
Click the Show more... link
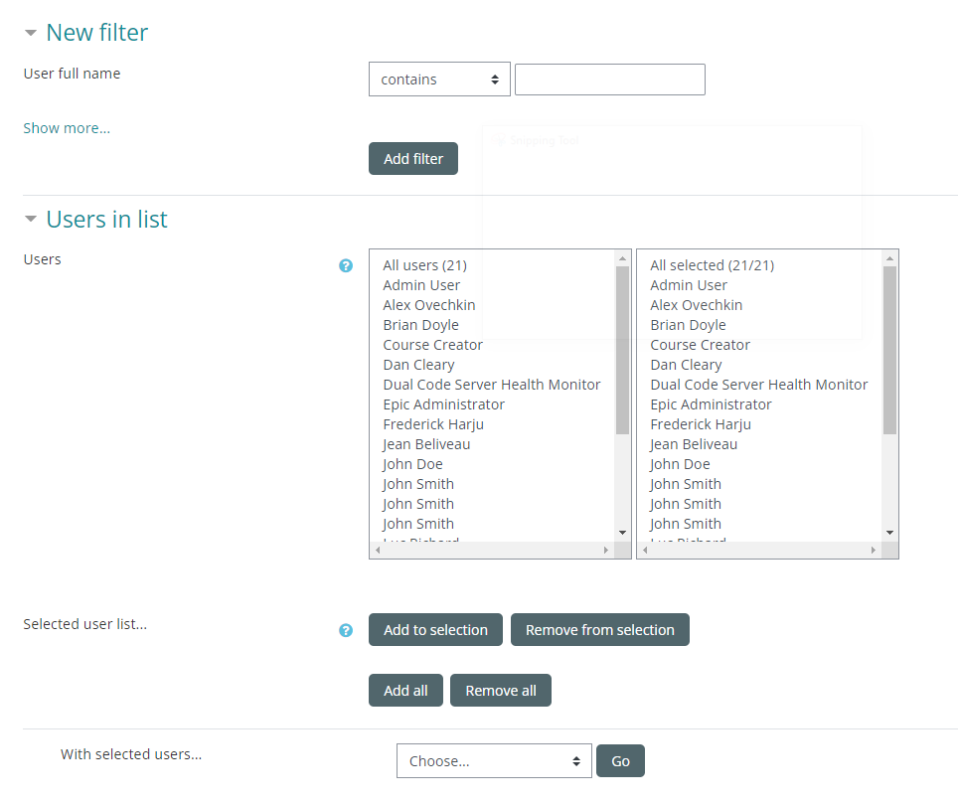(x=67, y=128)
